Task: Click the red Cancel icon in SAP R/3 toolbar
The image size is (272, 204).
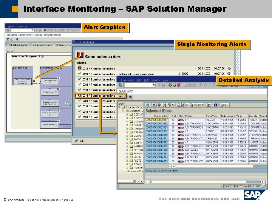Action: point(179,85)
